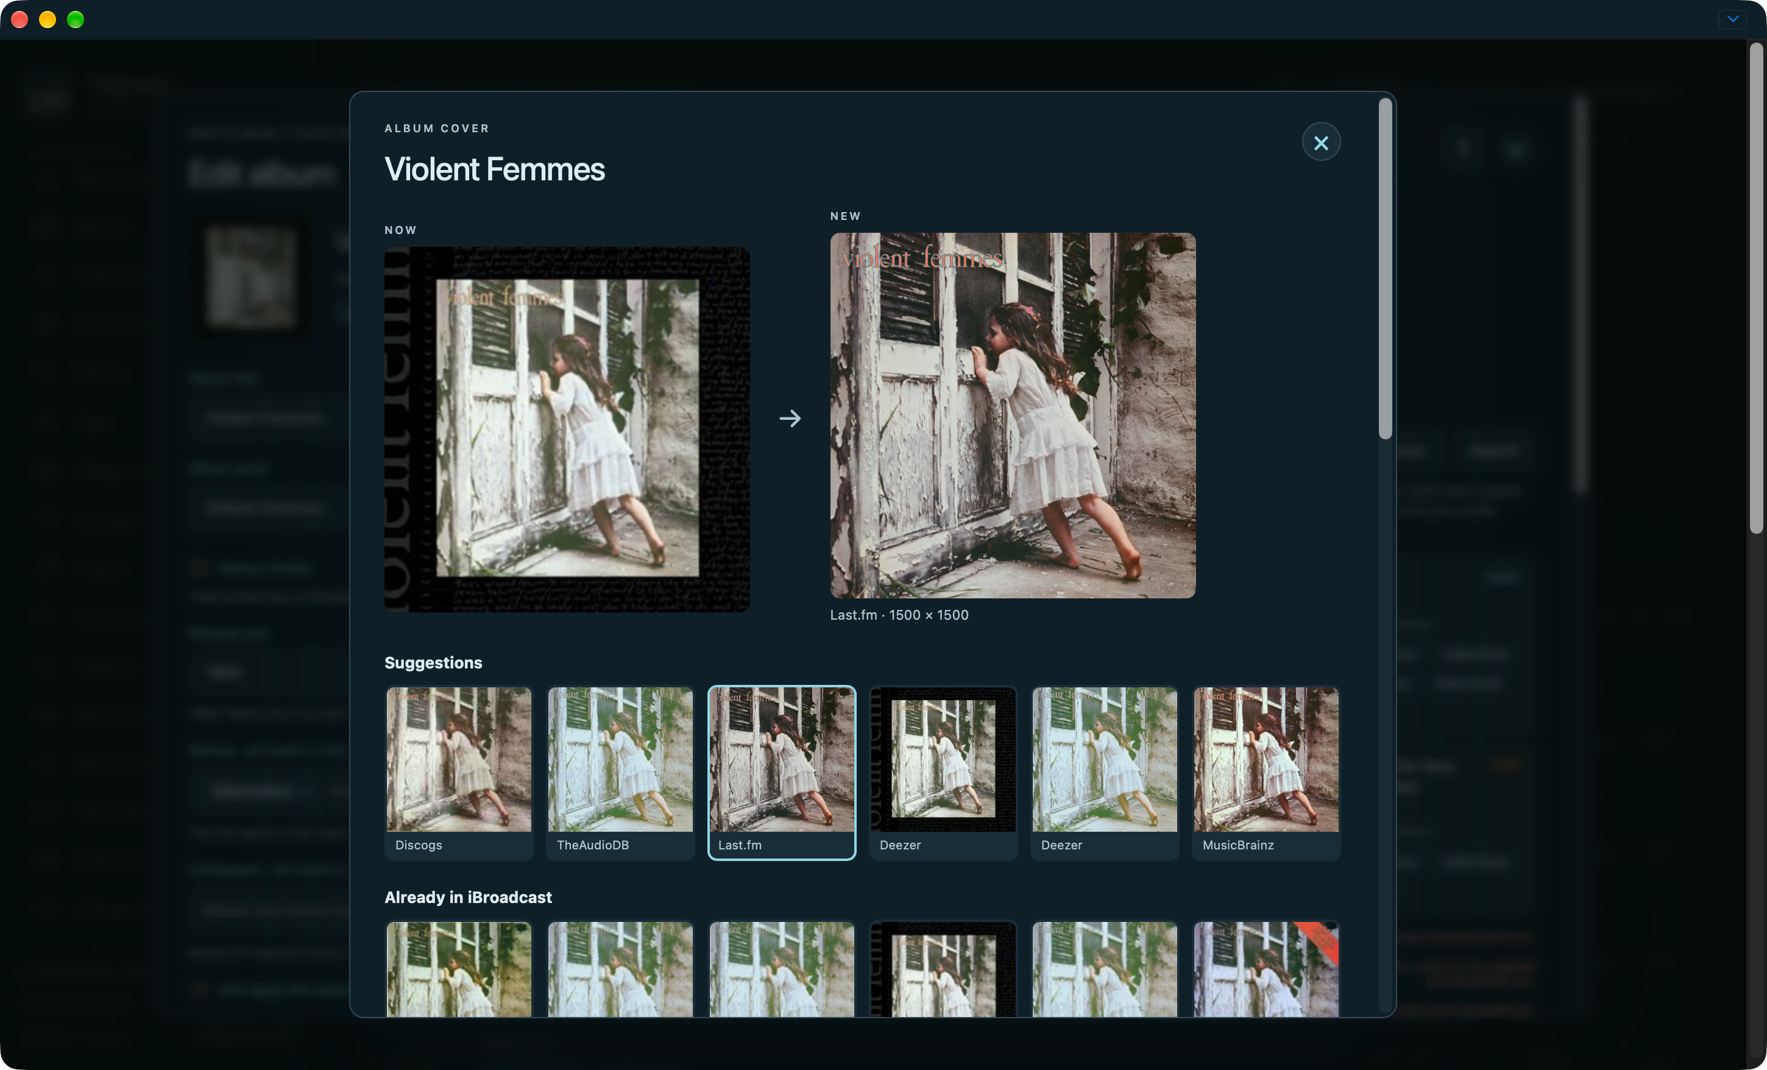Click the current NOW cover image
Viewport: 1767px width, 1070px height.
(x=567, y=429)
